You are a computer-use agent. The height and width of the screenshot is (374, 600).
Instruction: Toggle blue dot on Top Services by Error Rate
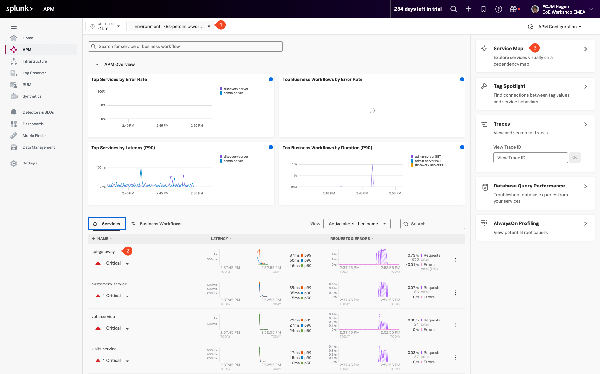pyautogui.click(x=271, y=79)
